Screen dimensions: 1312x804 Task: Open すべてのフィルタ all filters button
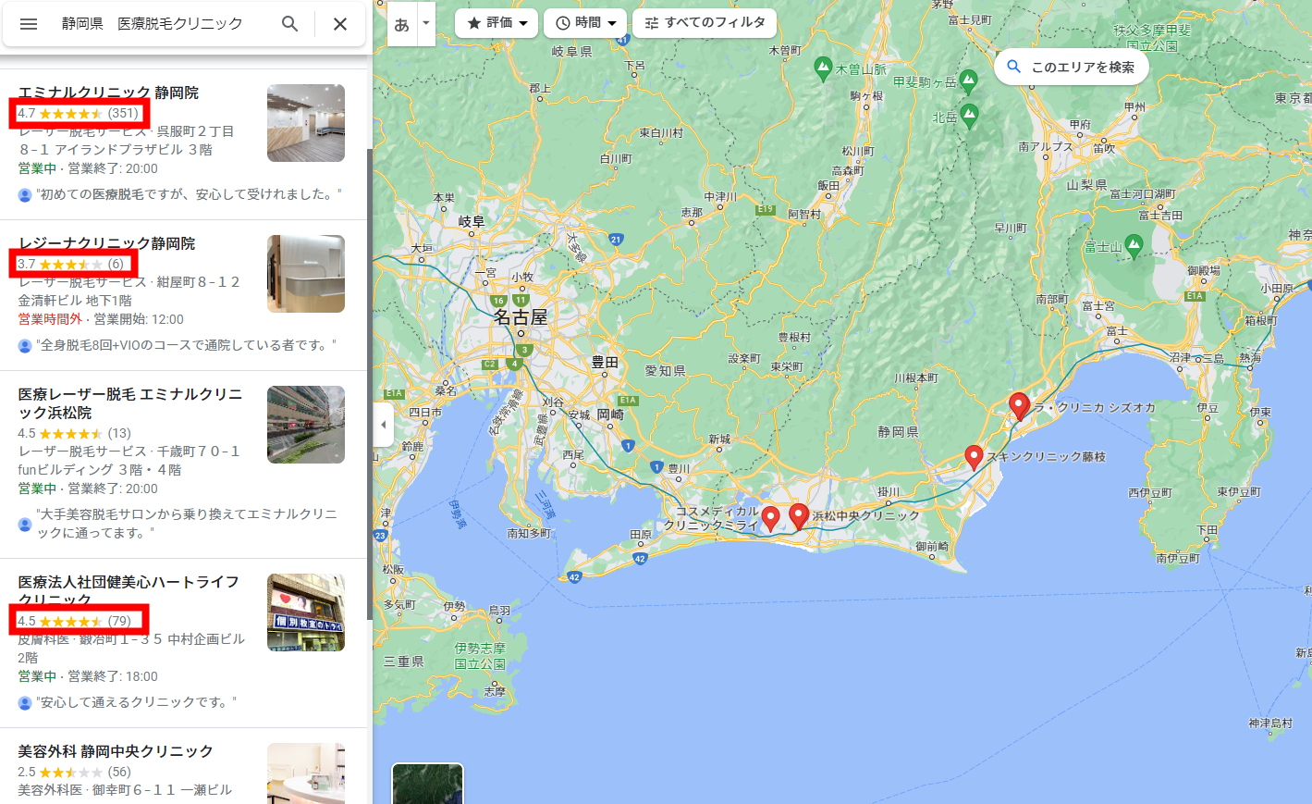705,23
